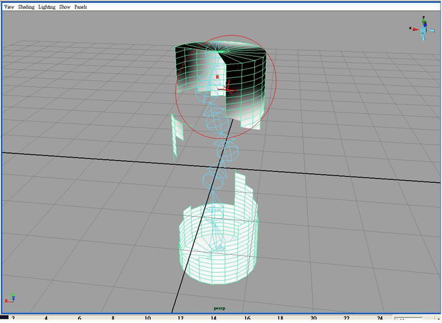Click frame 10 on the timeline
This screenshot has height=323, width=442.
coord(147,318)
